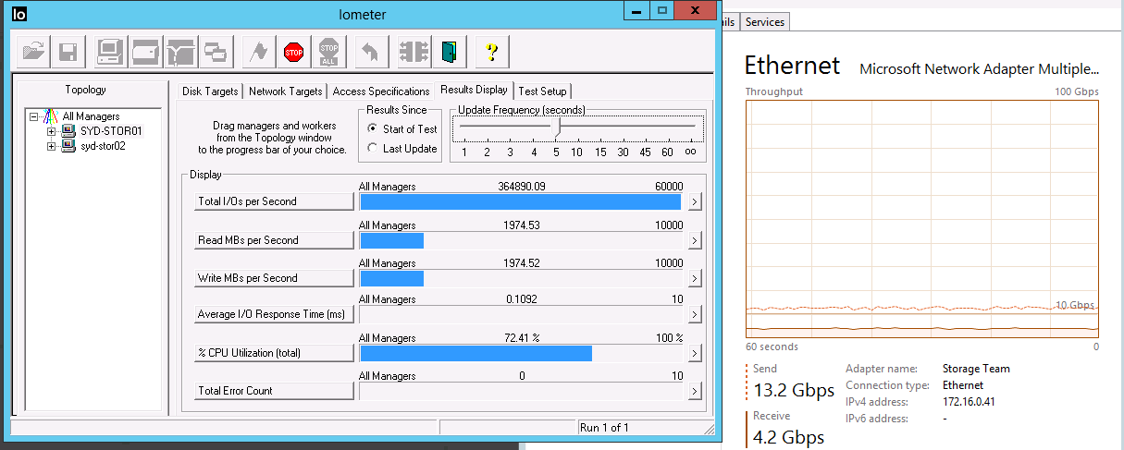This screenshot has width=1124, height=450.
Task: Stop the current test with red STOP icon
Action: [294, 52]
